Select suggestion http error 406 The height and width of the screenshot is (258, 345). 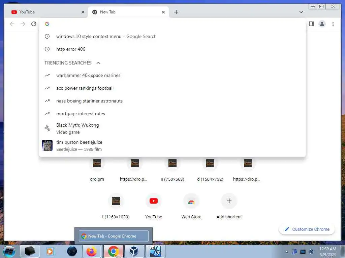click(x=172, y=49)
